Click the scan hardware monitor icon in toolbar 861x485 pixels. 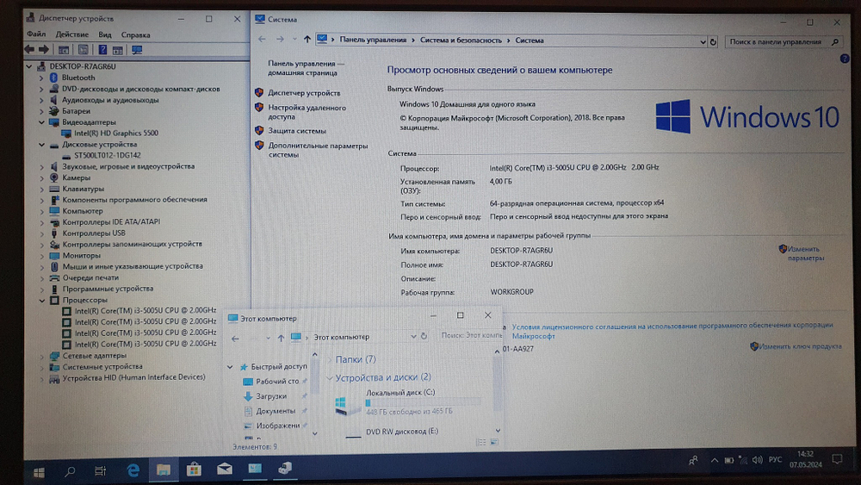click(x=137, y=50)
